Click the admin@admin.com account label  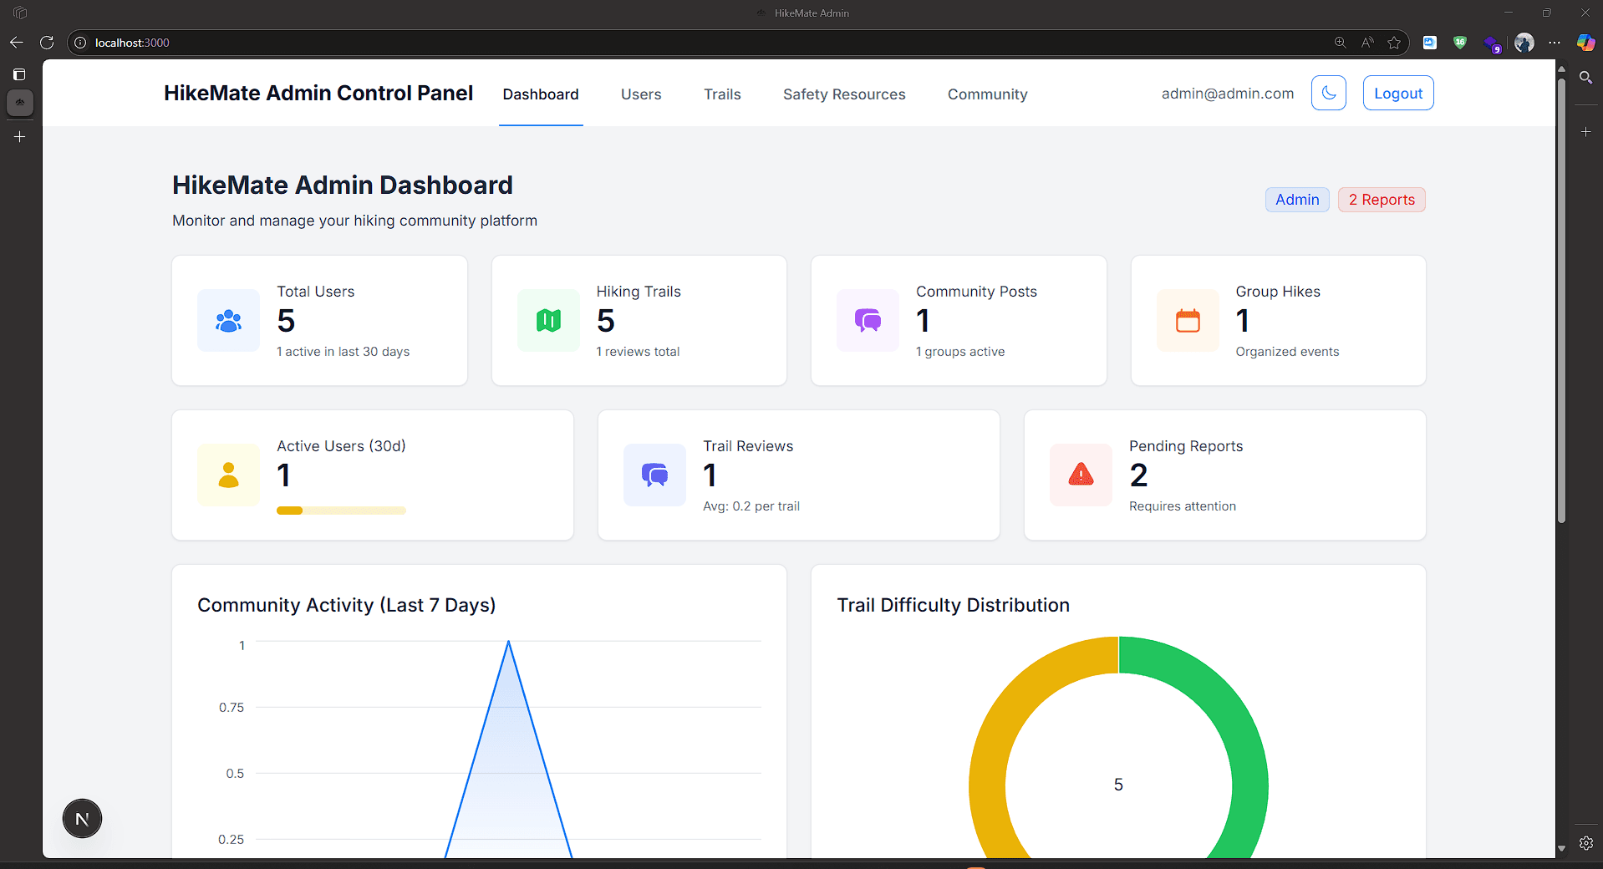[1228, 94]
